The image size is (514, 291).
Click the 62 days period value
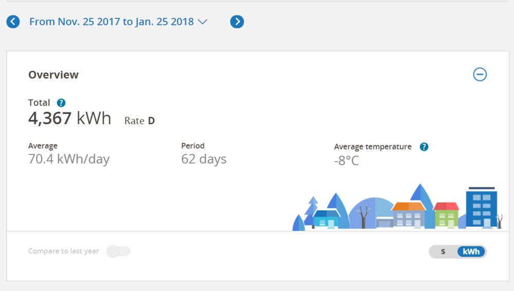coord(204,159)
